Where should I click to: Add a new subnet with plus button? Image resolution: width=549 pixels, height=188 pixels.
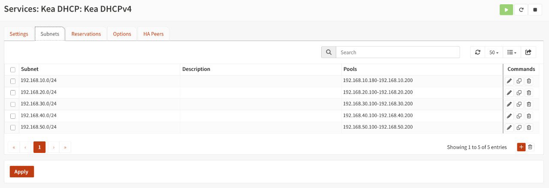(x=521, y=147)
